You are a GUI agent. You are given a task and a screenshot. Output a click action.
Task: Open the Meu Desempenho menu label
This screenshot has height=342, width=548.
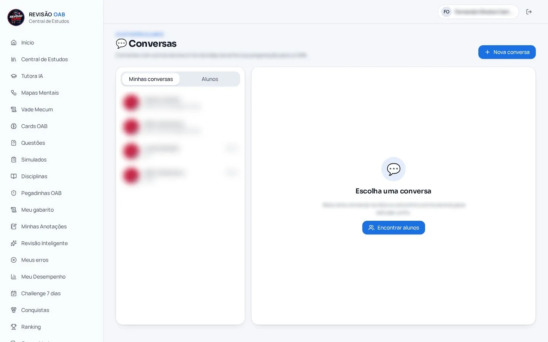click(43, 277)
